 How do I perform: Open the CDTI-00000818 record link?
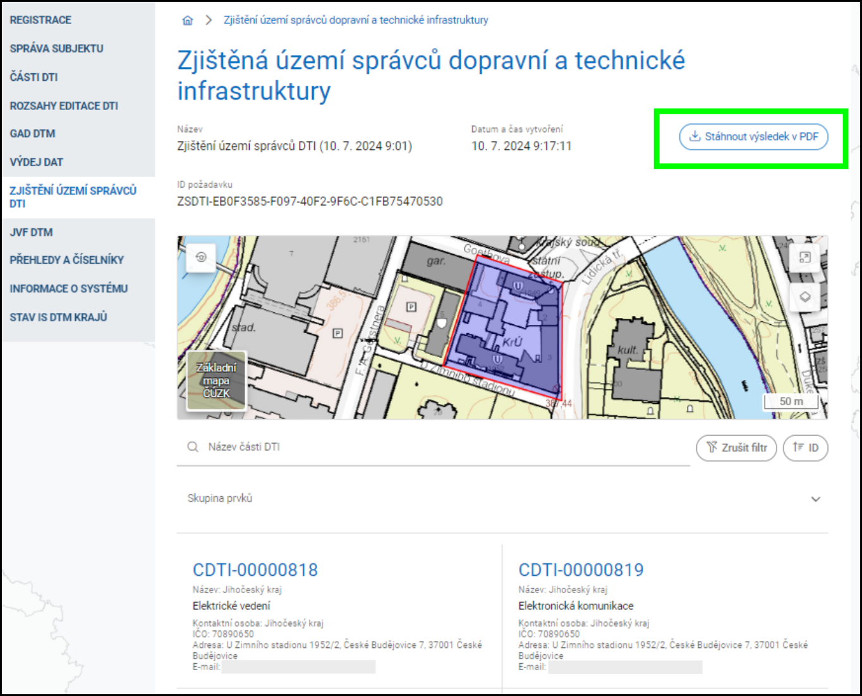(255, 570)
